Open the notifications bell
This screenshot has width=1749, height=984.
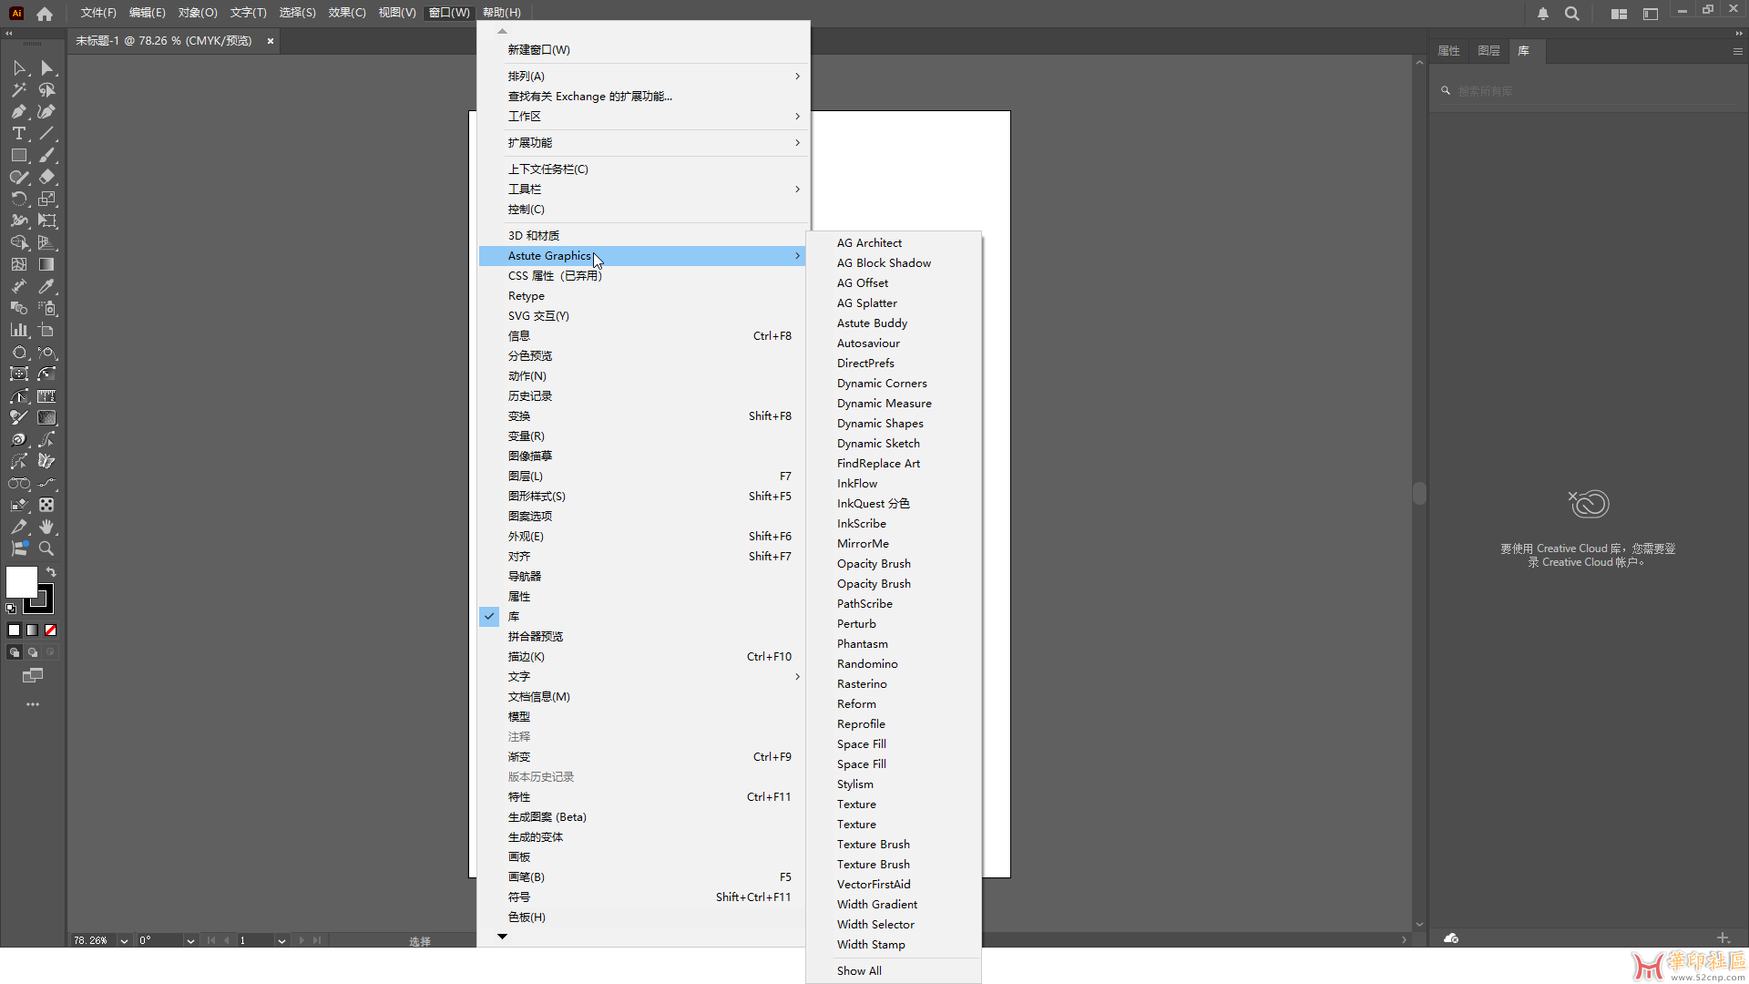tap(1543, 14)
